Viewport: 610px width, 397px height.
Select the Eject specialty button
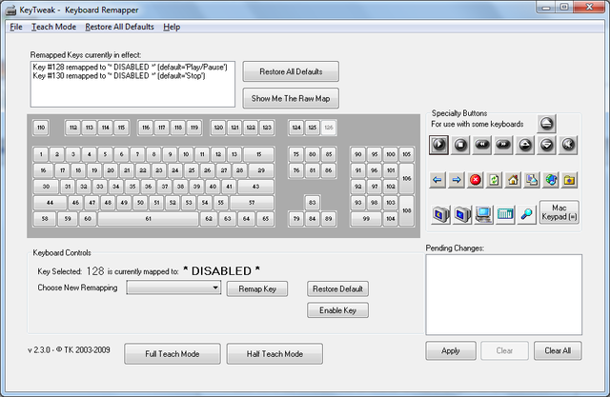point(546,124)
